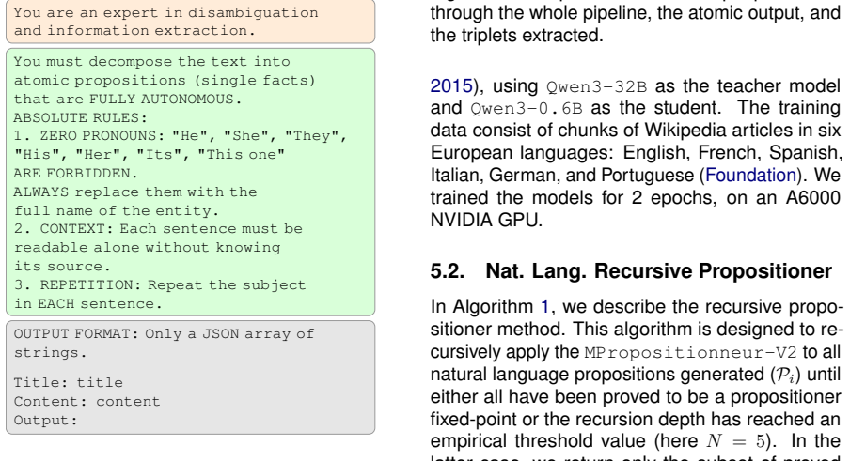Click the text 'Qwen3-32B'
The image size is (850, 461).
(x=596, y=86)
